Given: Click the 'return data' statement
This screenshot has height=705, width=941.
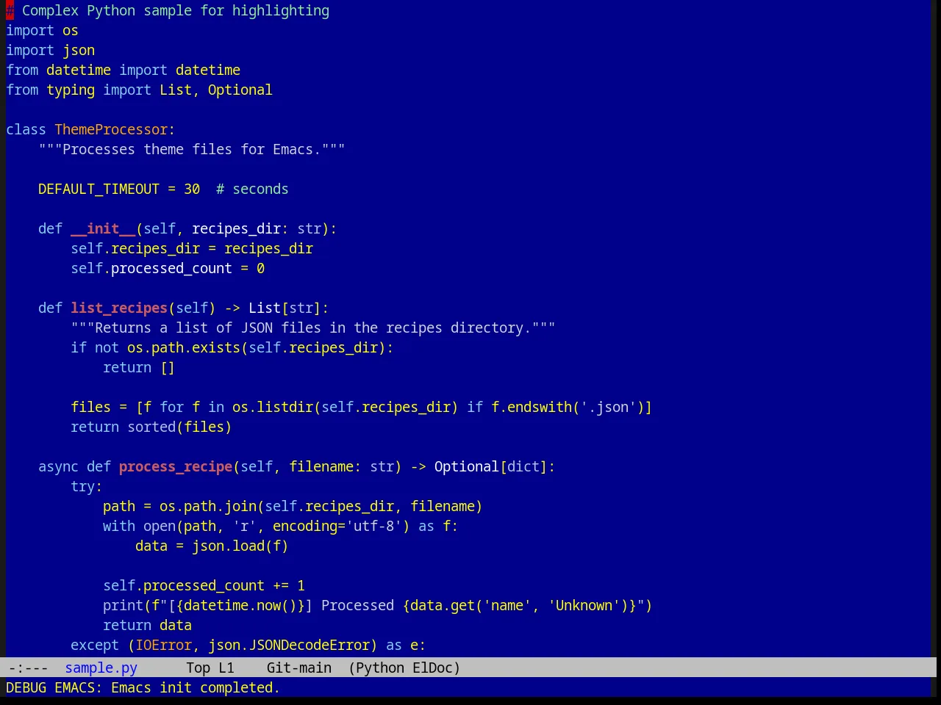Looking at the screenshot, I should (x=147, y=625).
